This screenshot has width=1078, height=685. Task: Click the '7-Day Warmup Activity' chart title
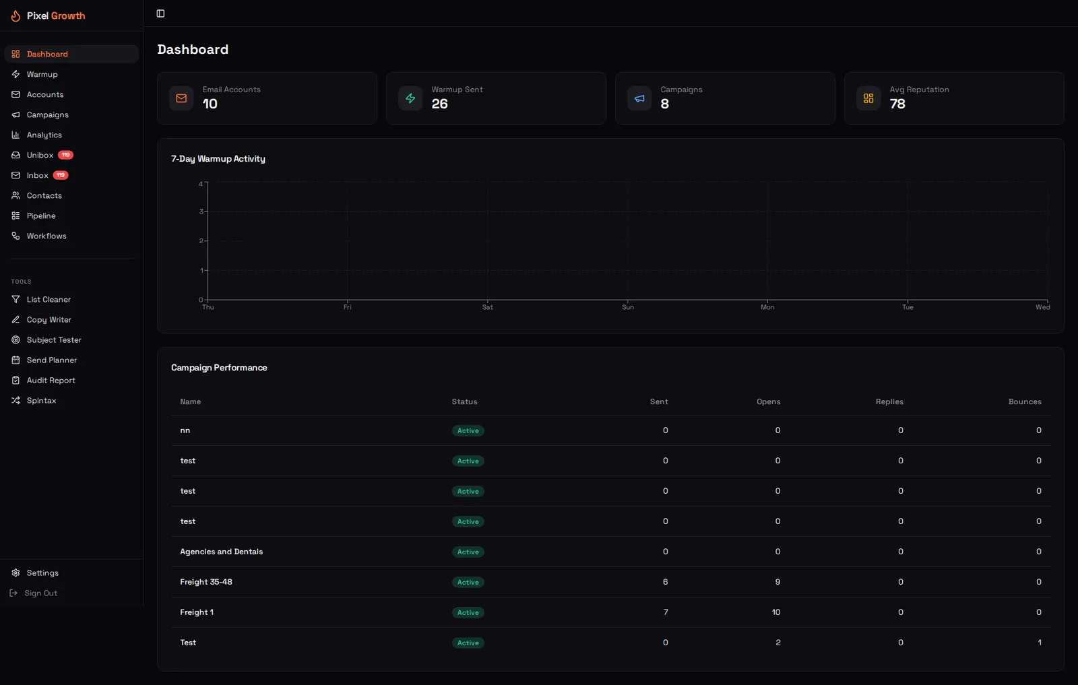pos(218,159)
